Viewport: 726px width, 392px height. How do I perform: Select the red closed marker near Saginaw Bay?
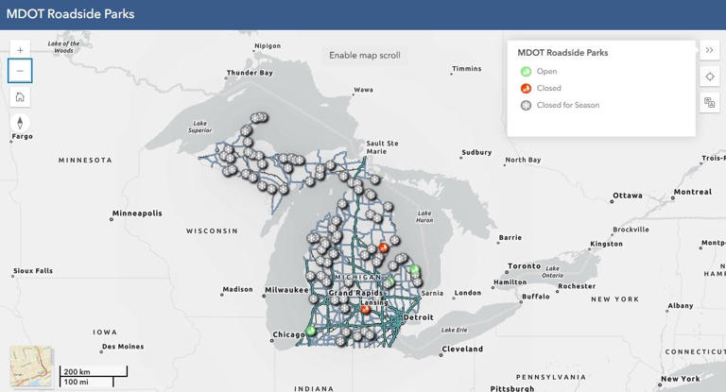click(x=384, y=247)
